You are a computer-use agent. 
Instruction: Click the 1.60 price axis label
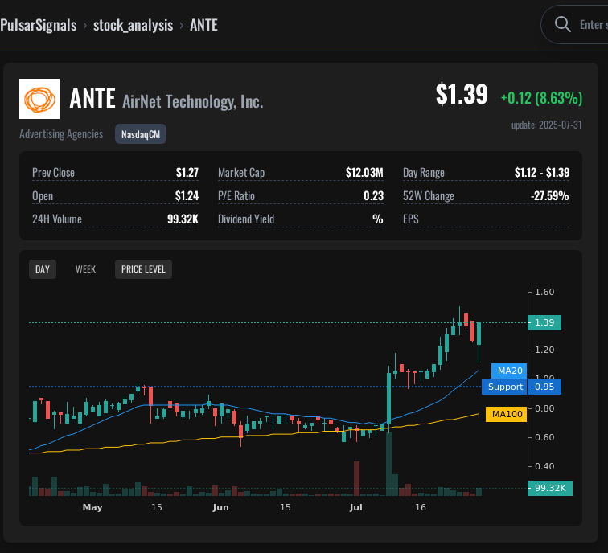544,292
